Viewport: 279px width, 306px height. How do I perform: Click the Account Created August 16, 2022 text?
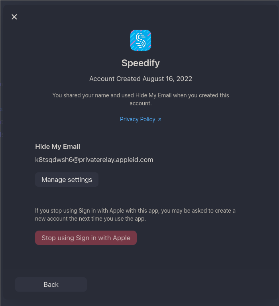click(x=141, y=79)
